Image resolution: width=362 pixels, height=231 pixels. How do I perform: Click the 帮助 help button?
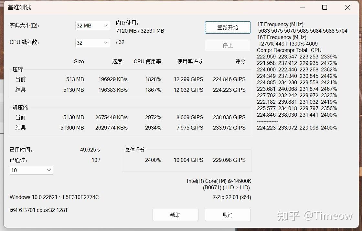click(x=175, y=215)
